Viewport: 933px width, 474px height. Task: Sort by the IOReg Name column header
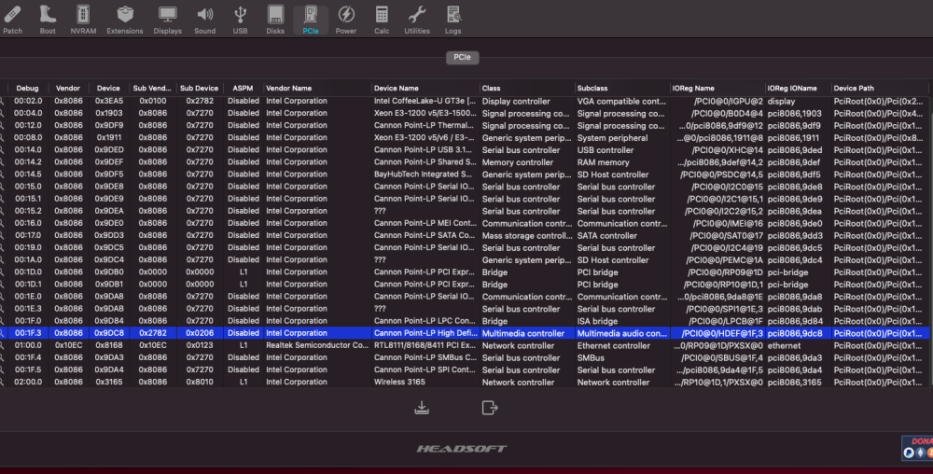693,88
